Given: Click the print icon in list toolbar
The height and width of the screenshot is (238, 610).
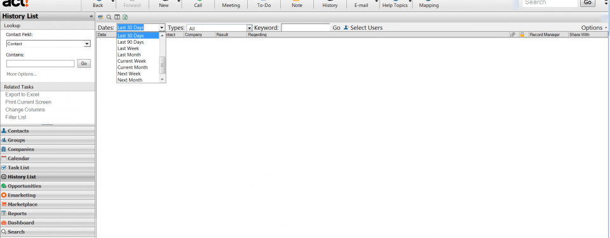Looking at the screenshot, I should pos(101,17).
